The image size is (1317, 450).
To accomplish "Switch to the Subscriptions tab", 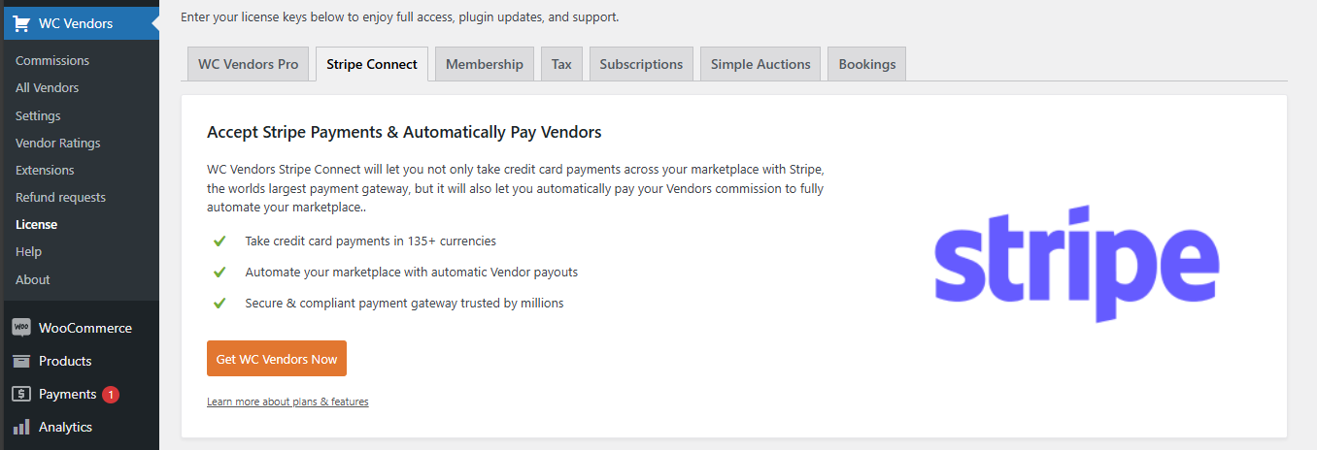I will pos(641,64).
